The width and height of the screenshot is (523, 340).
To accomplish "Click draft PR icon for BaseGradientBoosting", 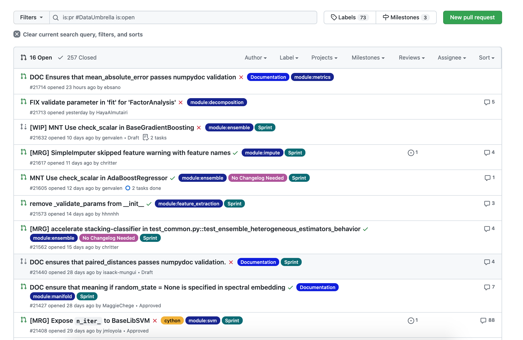I will pos(24,127).
